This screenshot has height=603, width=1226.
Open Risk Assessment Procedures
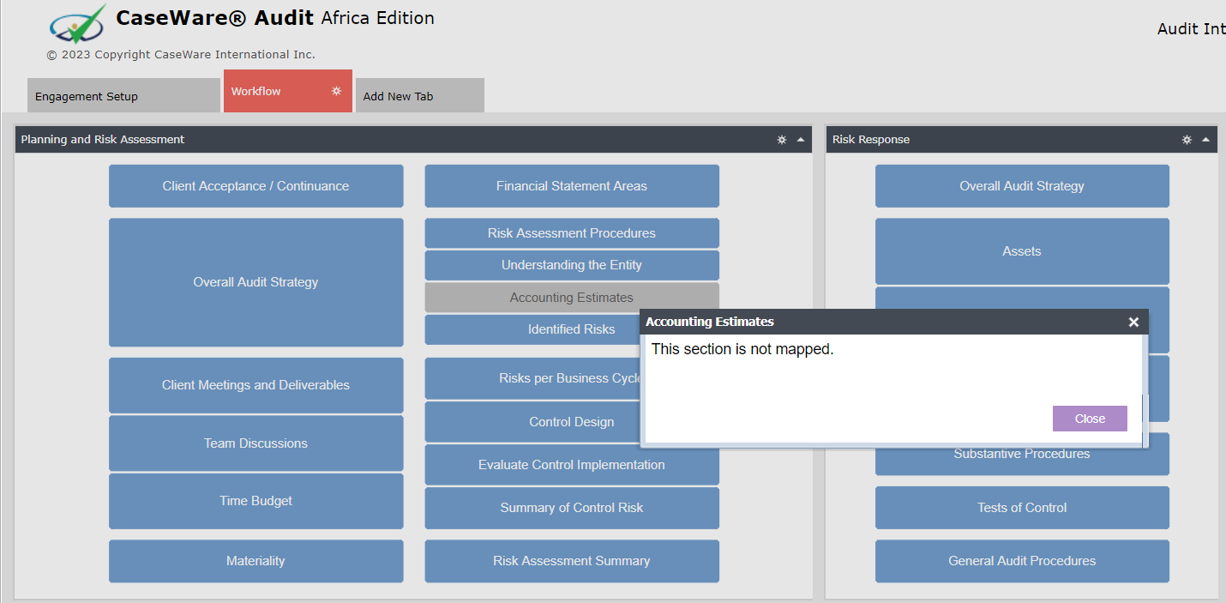(x=572, y=233)
